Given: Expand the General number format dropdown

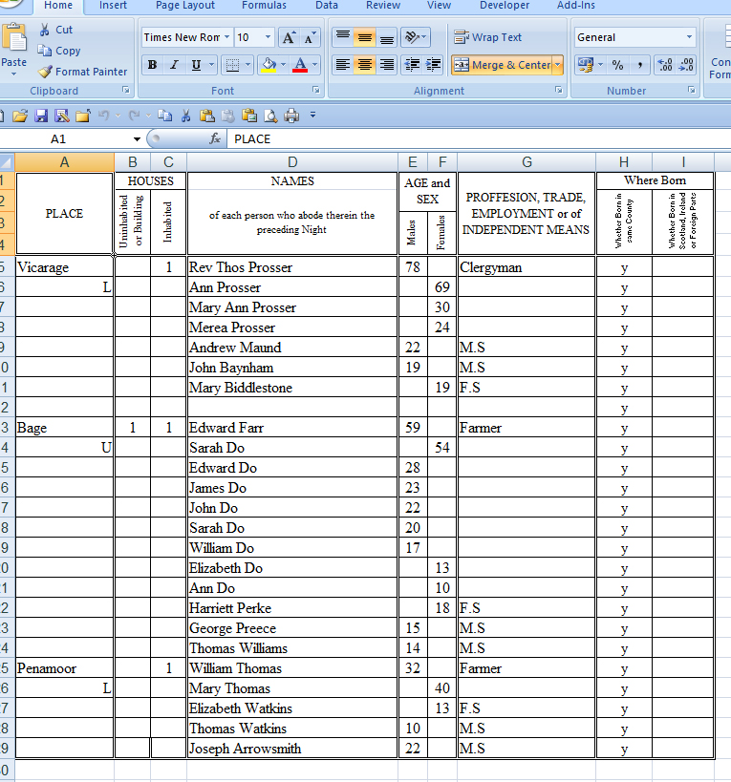Looking at the screenshot, I should 689,37.
